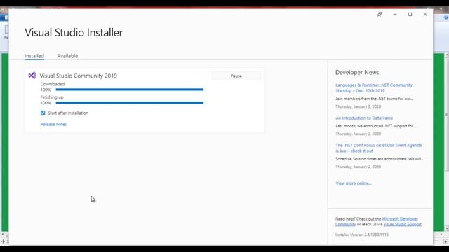Open the Release notes link

tap(53, 124)
